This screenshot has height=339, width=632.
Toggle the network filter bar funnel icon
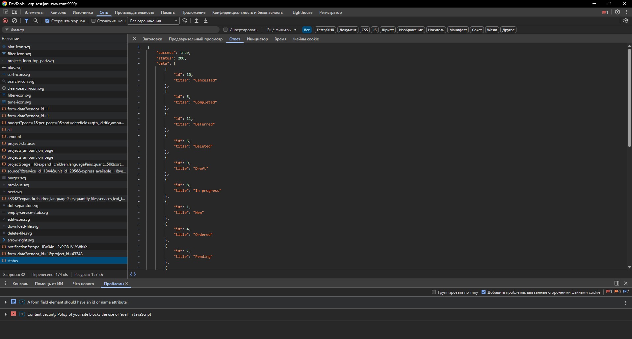pos(27,21)
